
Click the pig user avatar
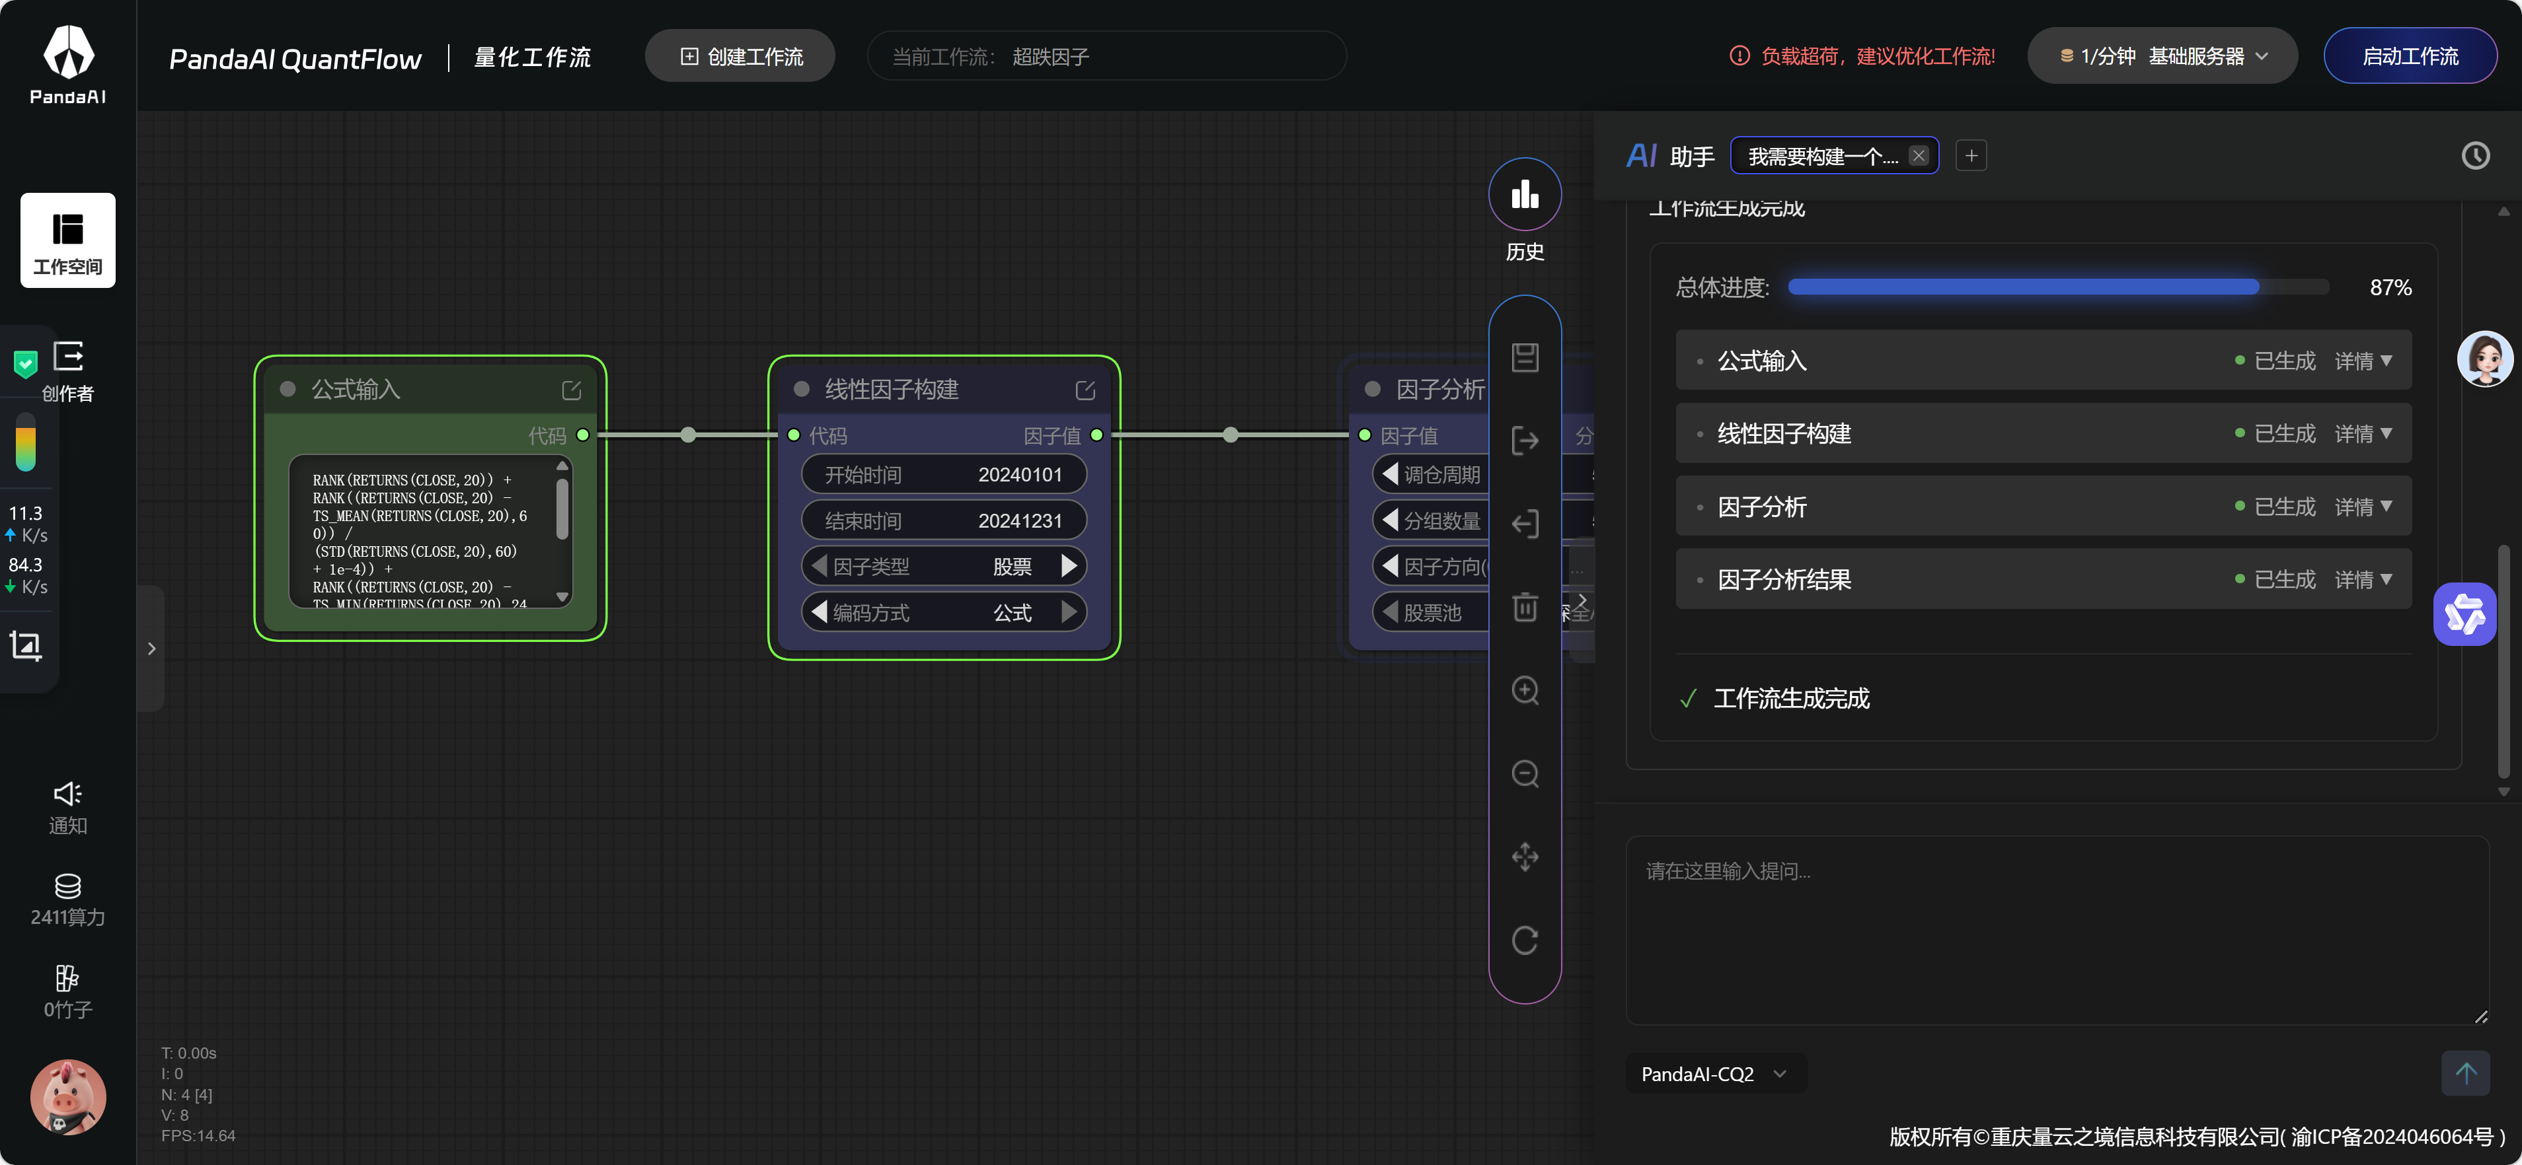point(67,1096)
